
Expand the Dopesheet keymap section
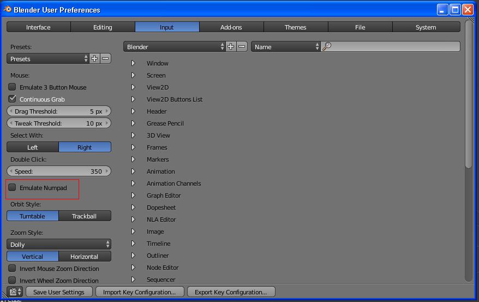(133, 207)
